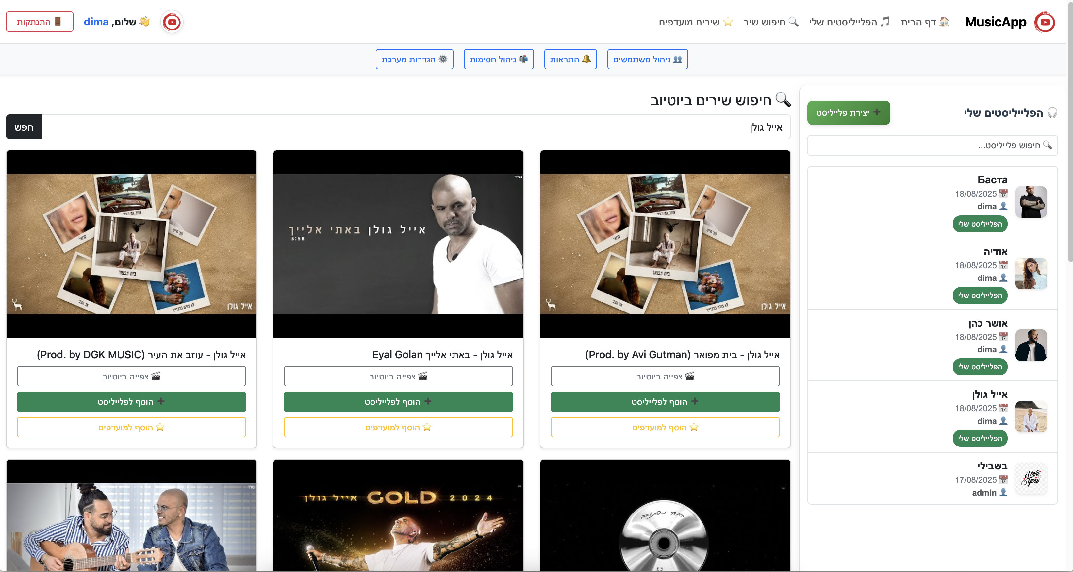Click יצירת פלייליסט create playlist button
The height and width of the screenshot is (572, 1073).
pos(848,112)
